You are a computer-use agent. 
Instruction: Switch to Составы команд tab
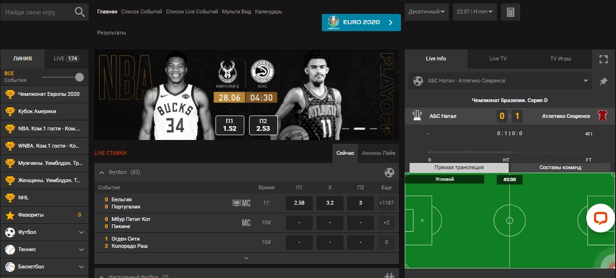(560, 167)
